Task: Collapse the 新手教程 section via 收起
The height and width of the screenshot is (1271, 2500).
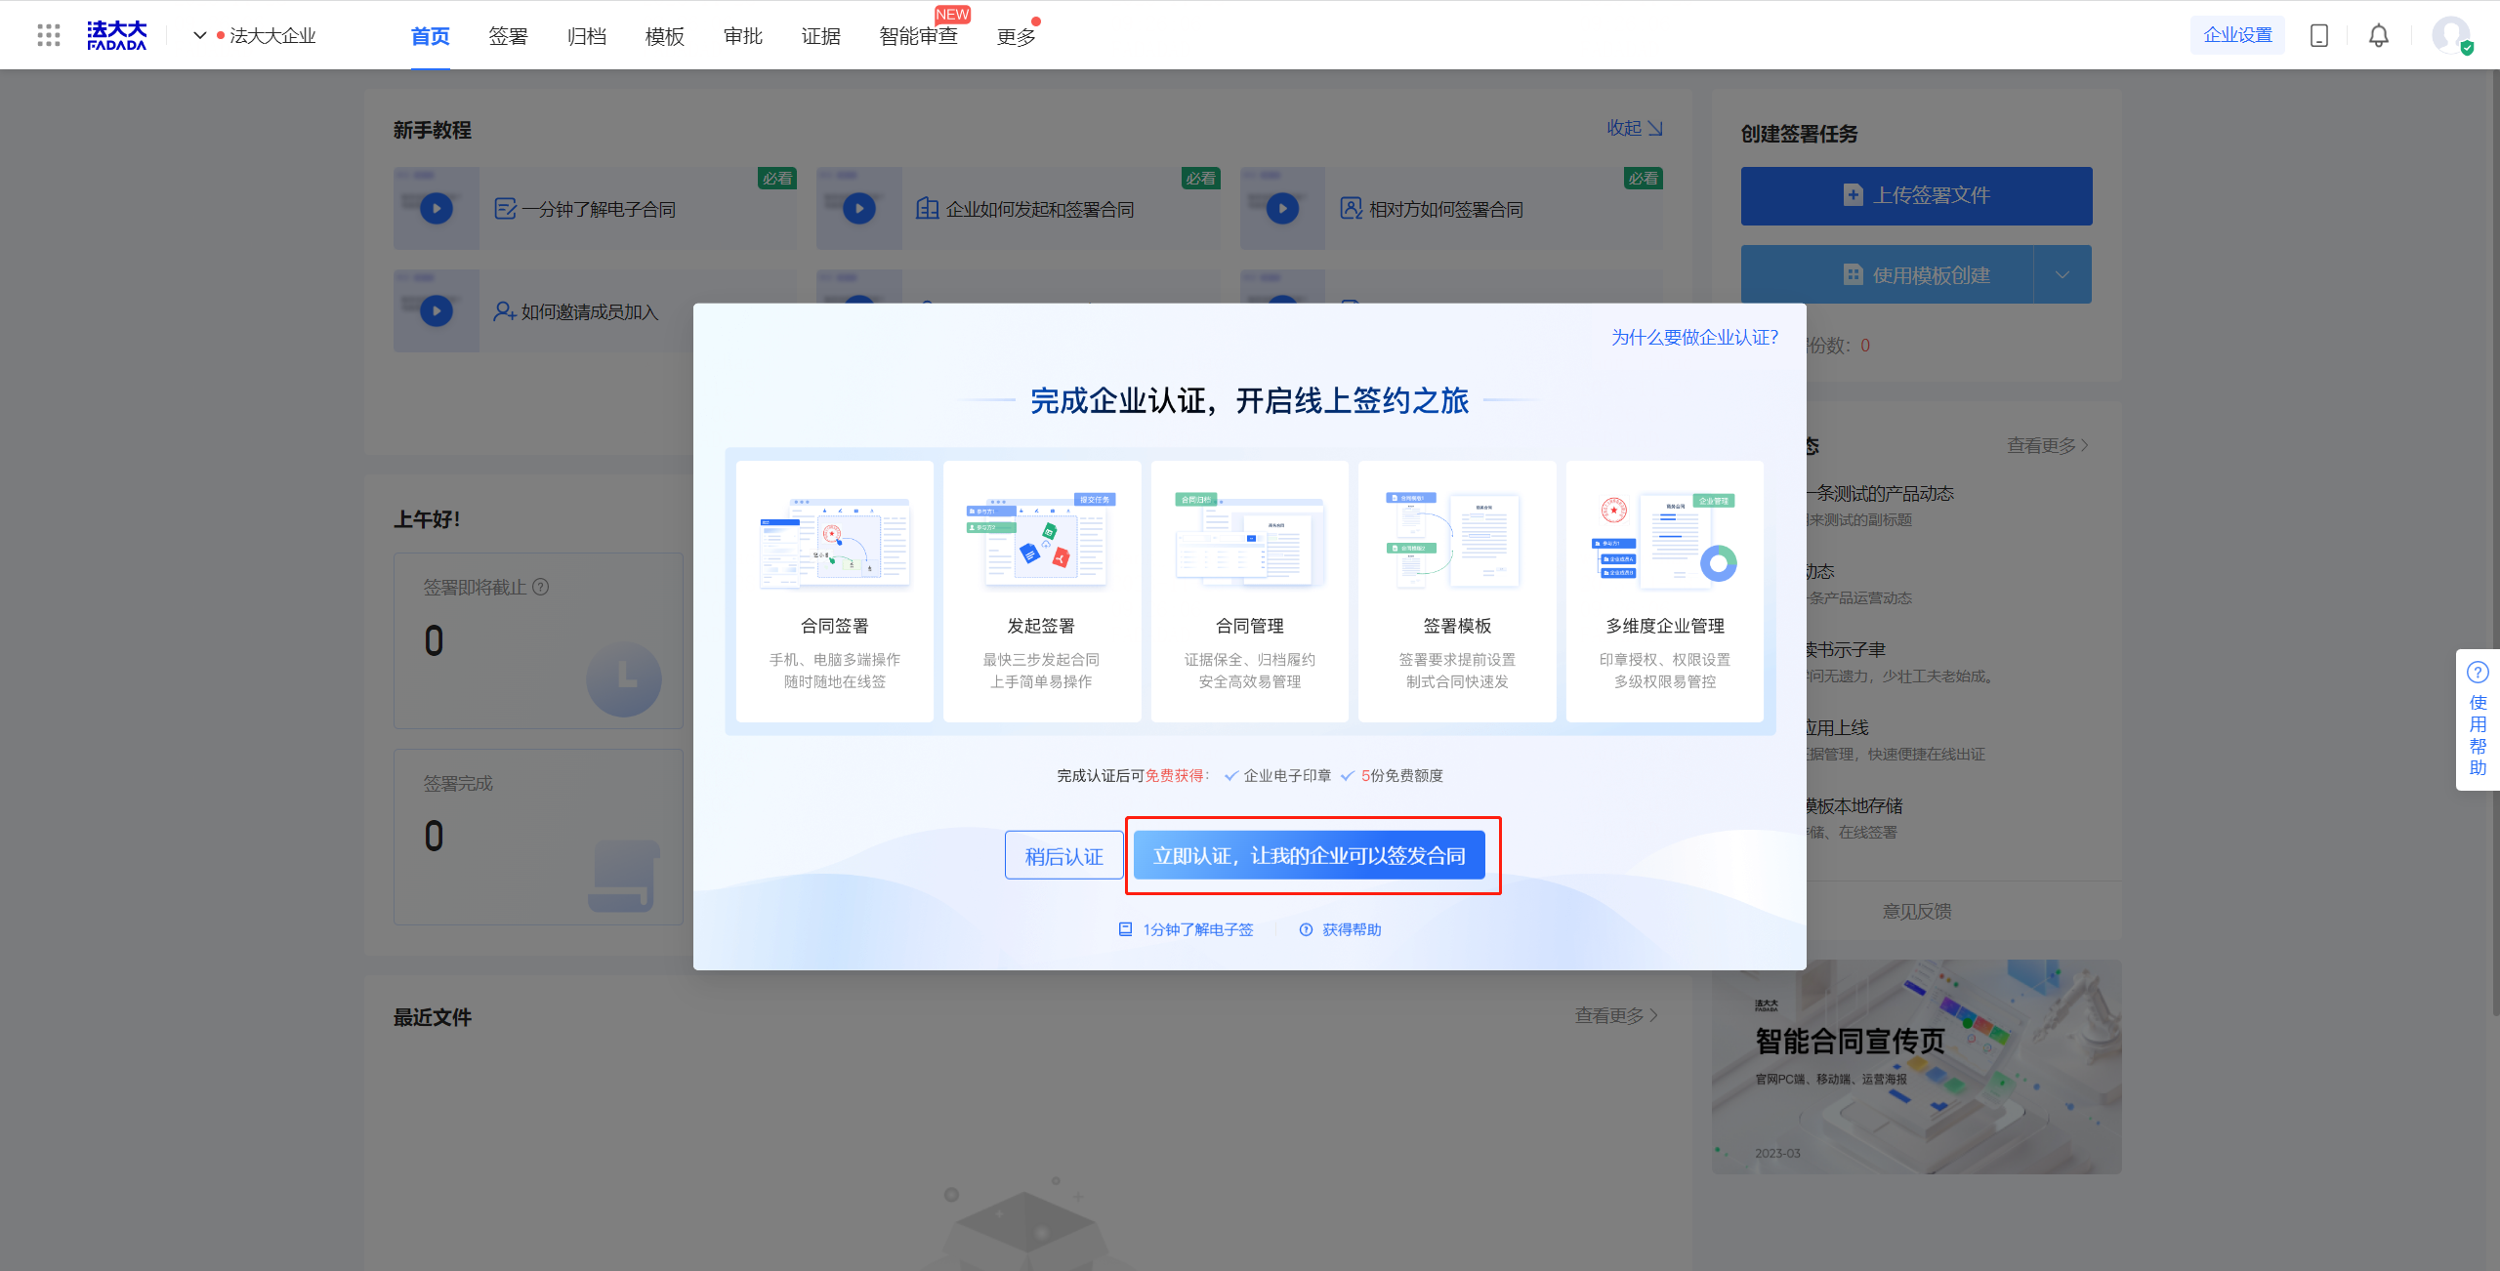Action: click(x=1634, y=128)
